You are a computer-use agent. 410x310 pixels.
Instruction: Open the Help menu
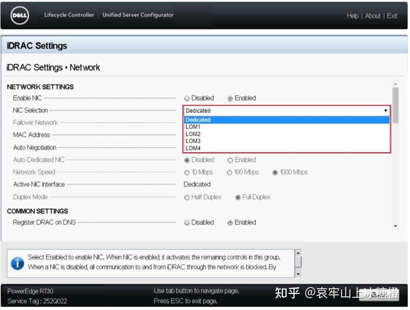coord(352,16)
